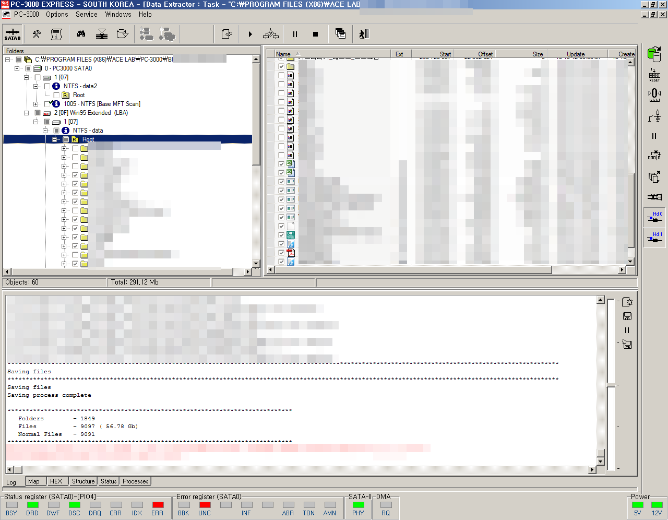Viewport: 668px width, 520px height.
Task: Collapse the 1 [07] node under PC3000 SATA0
Action: pos(27,77)
